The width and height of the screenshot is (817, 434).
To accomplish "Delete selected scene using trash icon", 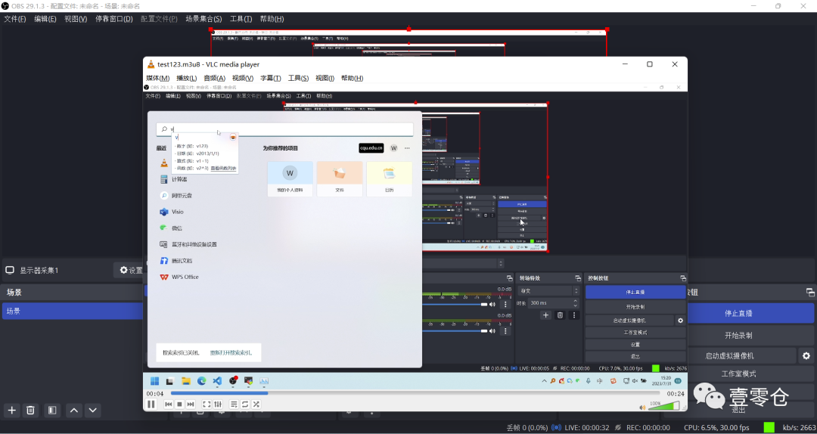I will pos(31,411).
